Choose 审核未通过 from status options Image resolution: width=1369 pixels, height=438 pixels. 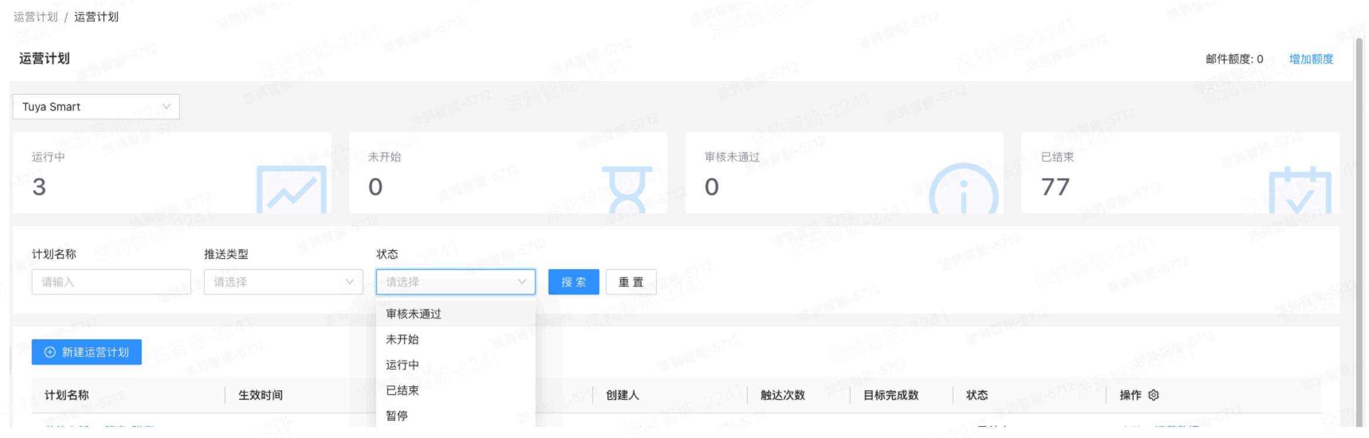tap(456, 314)
